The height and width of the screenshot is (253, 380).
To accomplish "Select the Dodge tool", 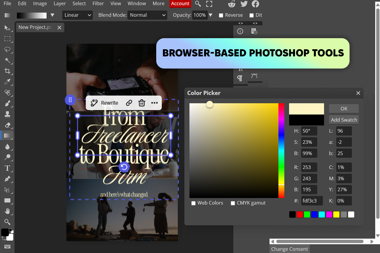I will pyautogui.click(x=7, y=157).
